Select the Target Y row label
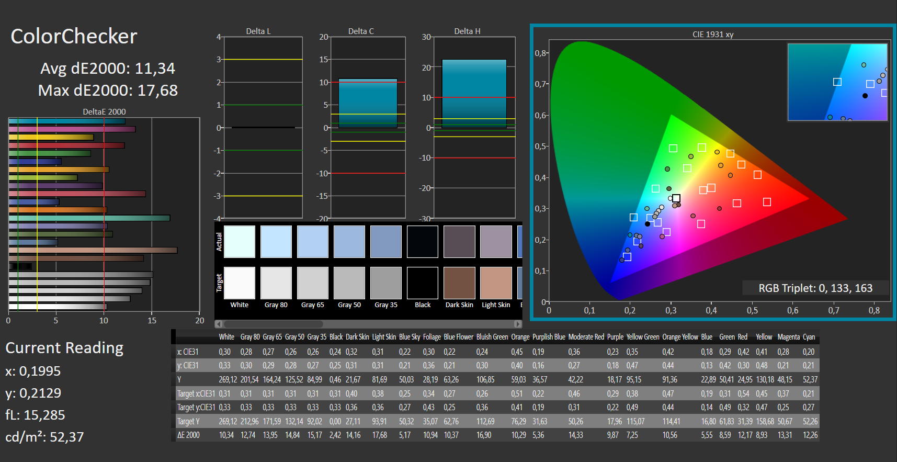 click(188, 421)
